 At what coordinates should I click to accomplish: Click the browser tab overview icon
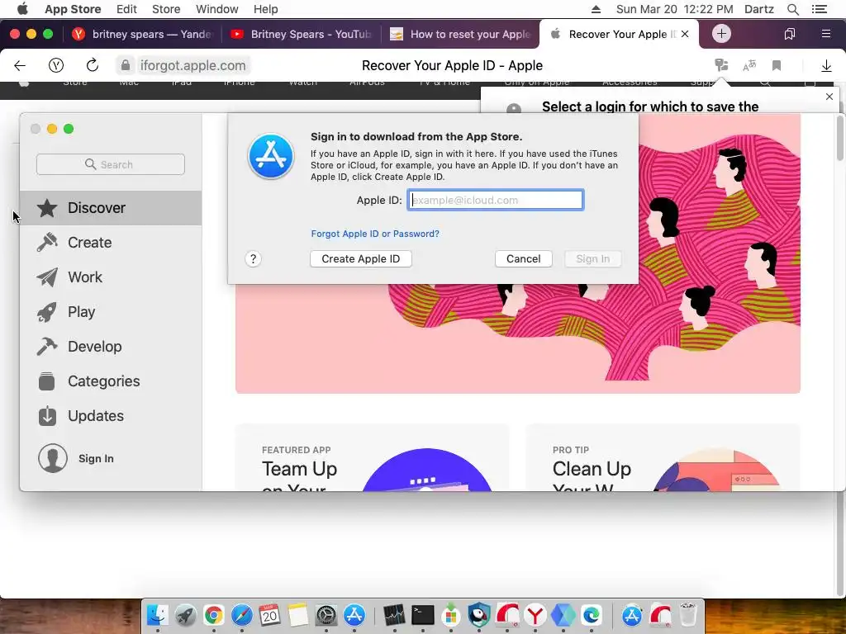790,34
